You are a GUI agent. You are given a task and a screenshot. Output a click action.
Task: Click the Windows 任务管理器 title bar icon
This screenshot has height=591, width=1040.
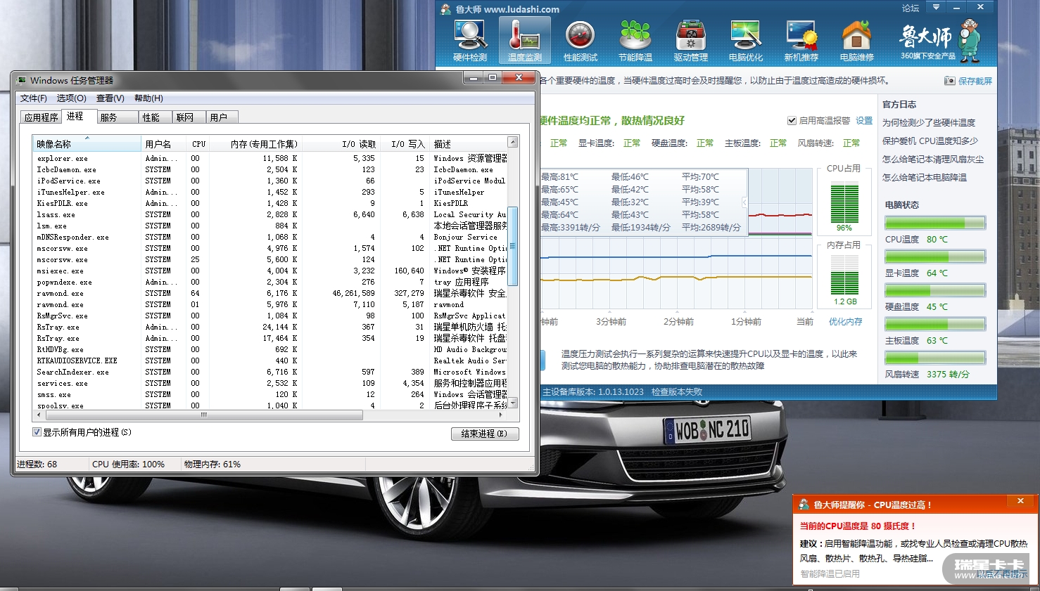click(x=21, y=80)
